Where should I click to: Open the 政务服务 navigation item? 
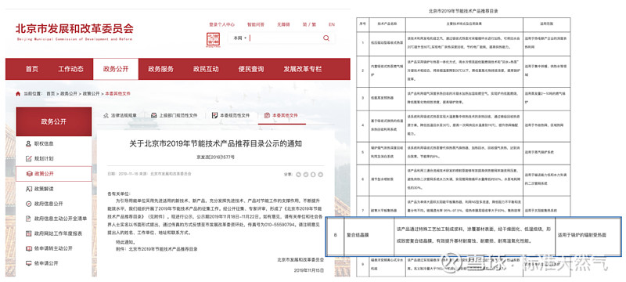(x=161, y=69)
